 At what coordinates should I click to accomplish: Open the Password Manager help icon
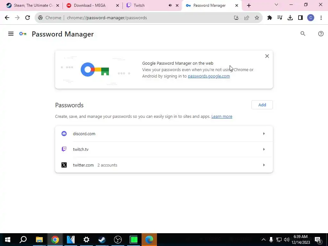(321, 34)
